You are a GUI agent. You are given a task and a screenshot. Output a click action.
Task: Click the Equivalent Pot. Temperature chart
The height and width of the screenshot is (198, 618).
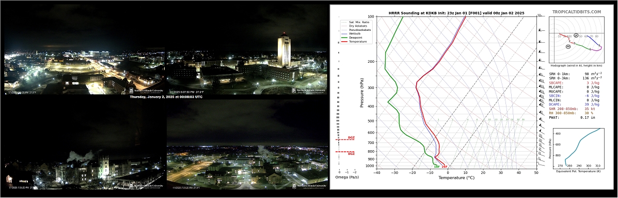(x=577, y=149)
